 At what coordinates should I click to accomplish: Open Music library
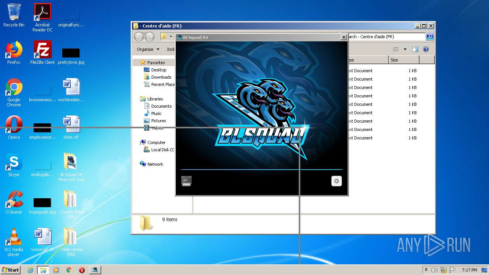tap(156, 113)
